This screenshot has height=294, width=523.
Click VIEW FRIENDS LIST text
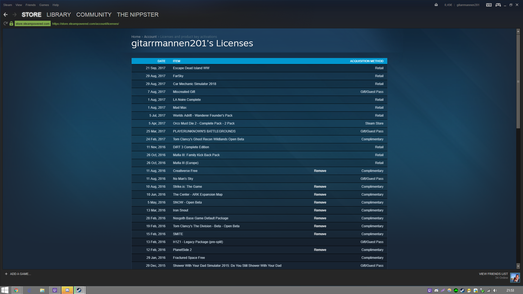pos(493,274)
